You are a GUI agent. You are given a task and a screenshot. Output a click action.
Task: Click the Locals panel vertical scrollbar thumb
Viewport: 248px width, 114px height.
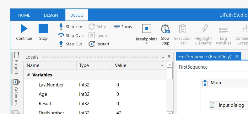coord(170,74)
